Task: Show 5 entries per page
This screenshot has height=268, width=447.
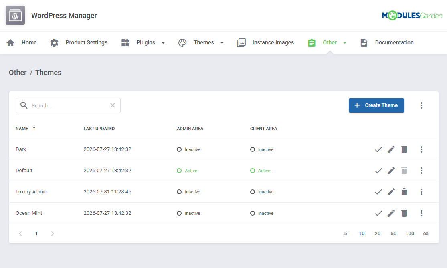Action: coord(346,234)
